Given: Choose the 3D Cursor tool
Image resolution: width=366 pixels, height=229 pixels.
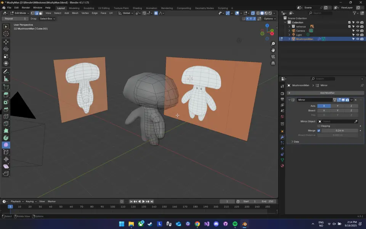Looking at the screenshot, I should (6, 34).
